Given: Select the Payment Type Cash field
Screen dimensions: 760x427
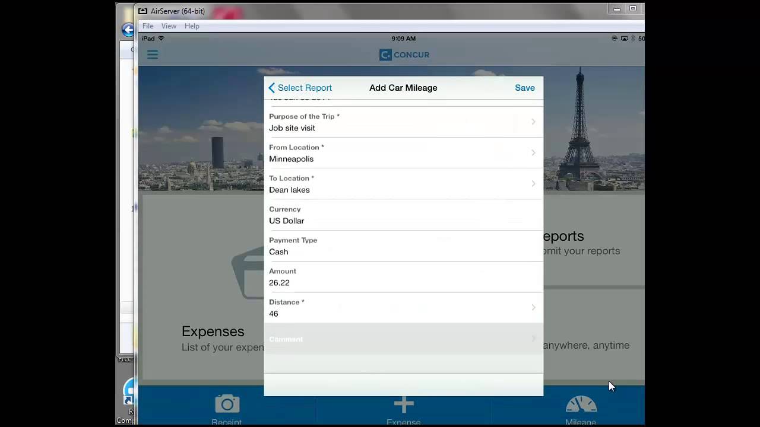Looking at the screenshot, I should (404, 246).
